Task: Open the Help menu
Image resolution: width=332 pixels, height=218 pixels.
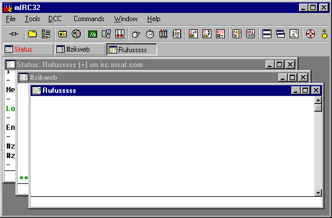Action: point(154,19)
